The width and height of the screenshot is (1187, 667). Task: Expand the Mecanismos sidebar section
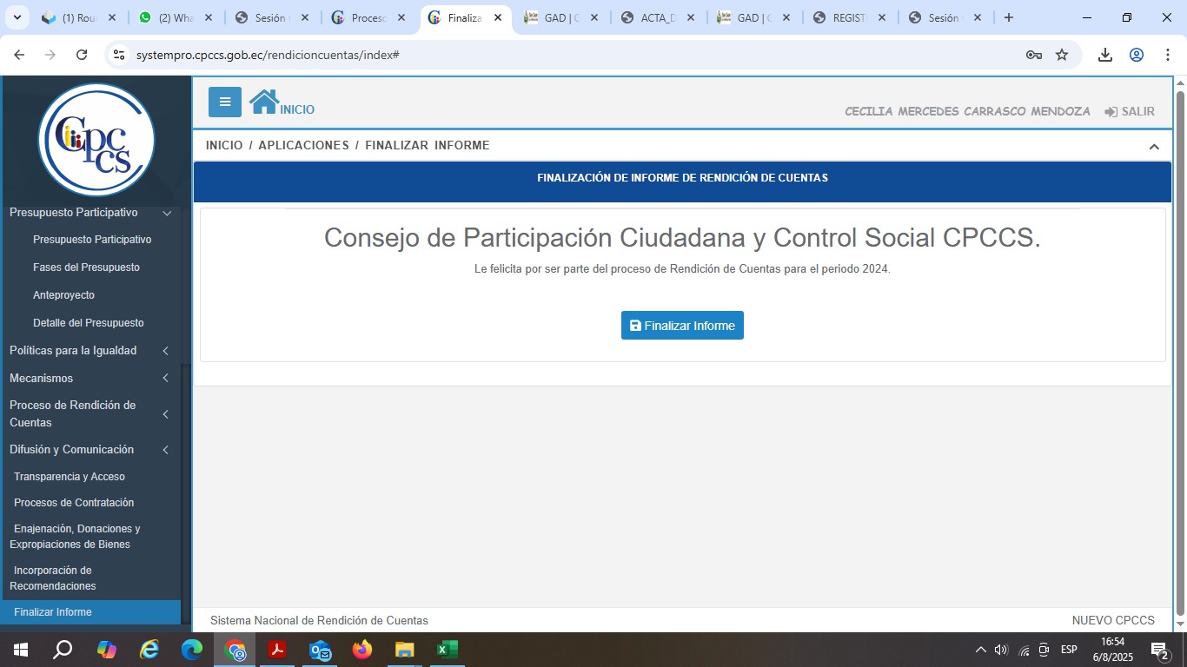[x=165, y=379]
